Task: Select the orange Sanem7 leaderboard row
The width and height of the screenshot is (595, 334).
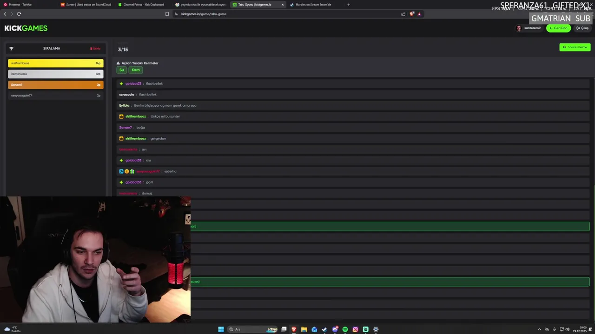Action: coord(56,85)
